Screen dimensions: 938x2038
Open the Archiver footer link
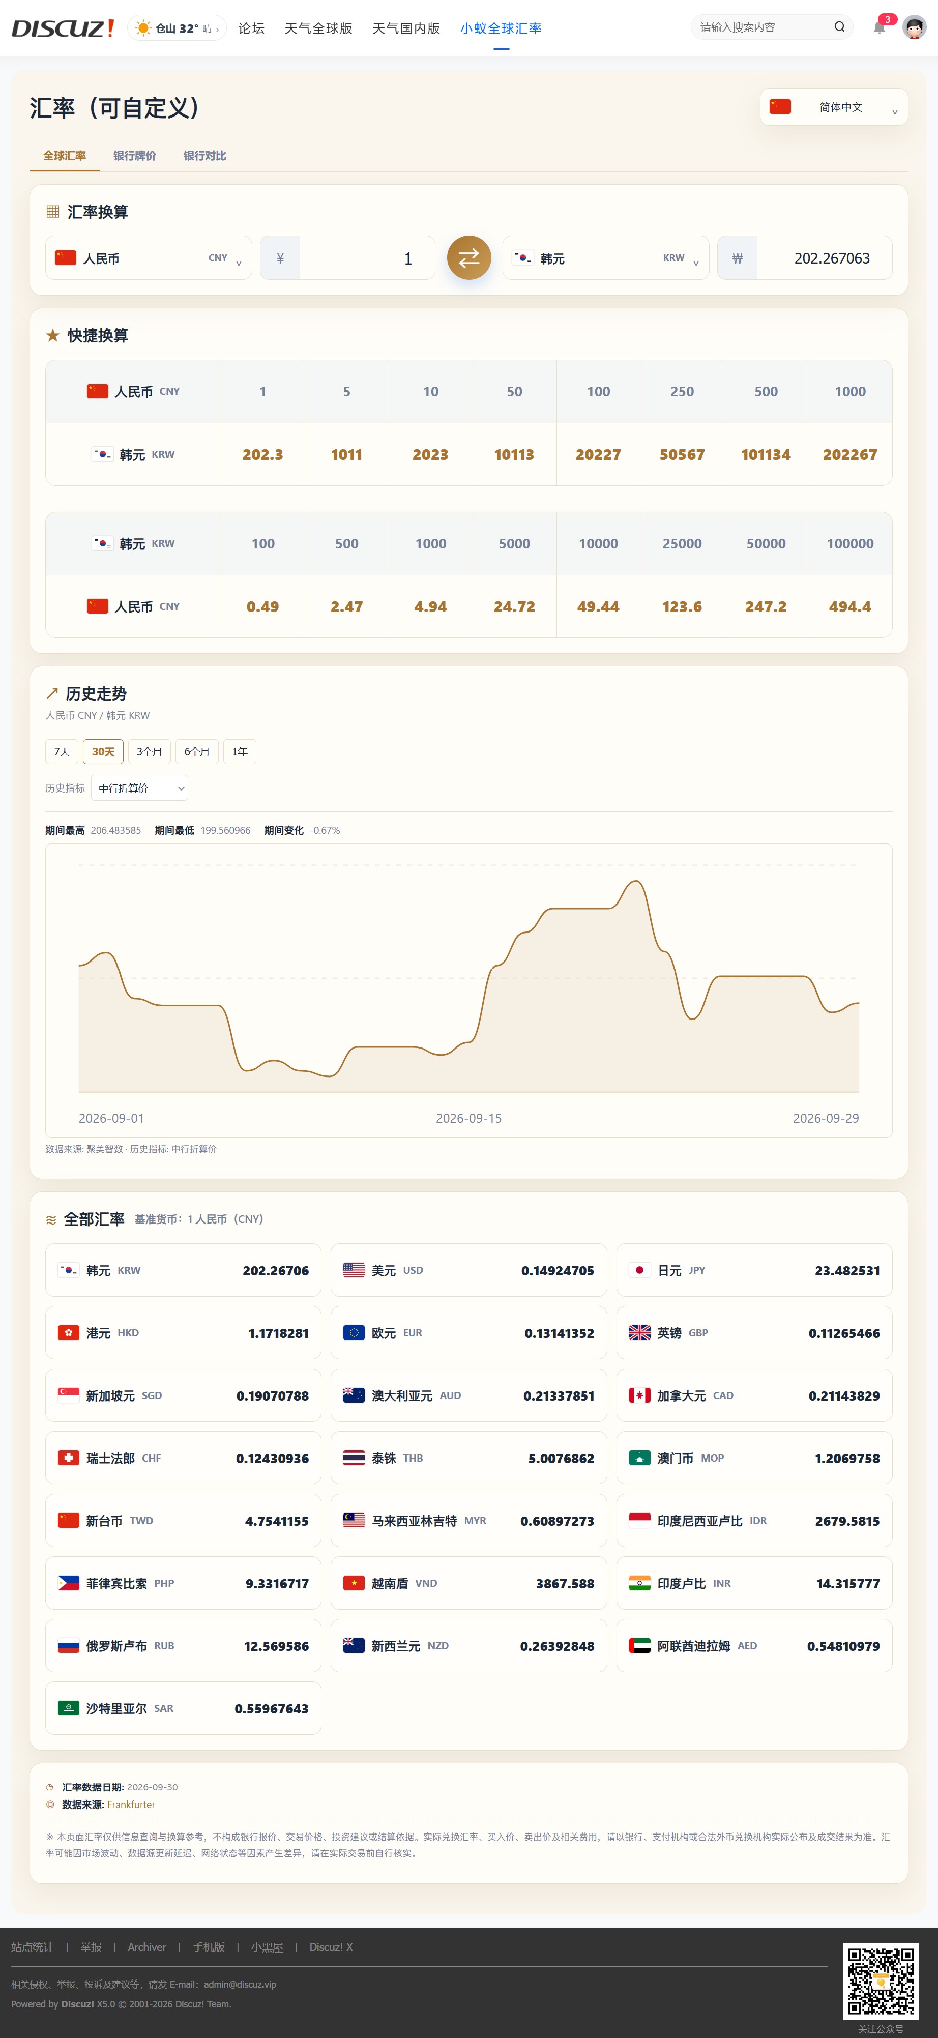(147, 1947)
